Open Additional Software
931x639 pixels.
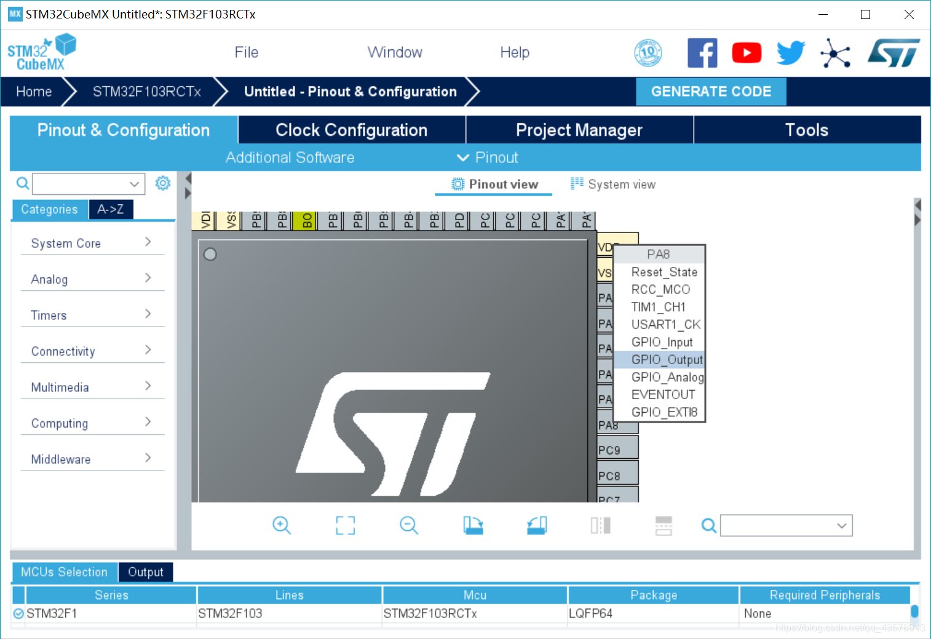click(290, 158)
